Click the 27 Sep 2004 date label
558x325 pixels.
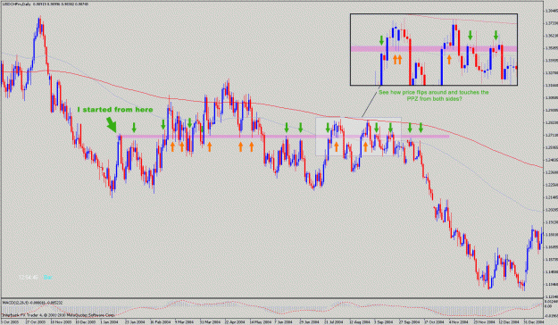coord(409,321)
